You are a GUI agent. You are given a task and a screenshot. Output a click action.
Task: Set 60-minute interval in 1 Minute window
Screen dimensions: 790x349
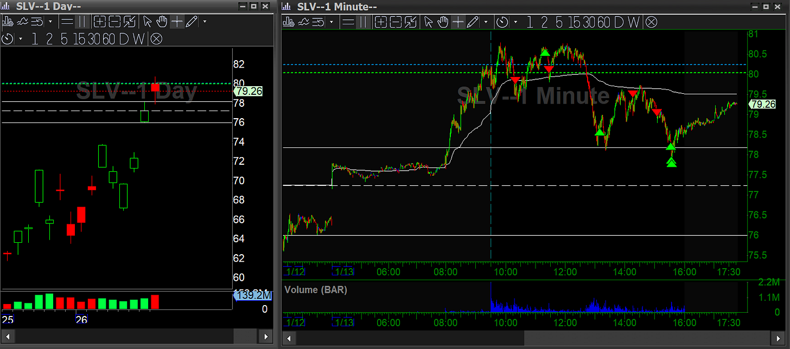604,22
